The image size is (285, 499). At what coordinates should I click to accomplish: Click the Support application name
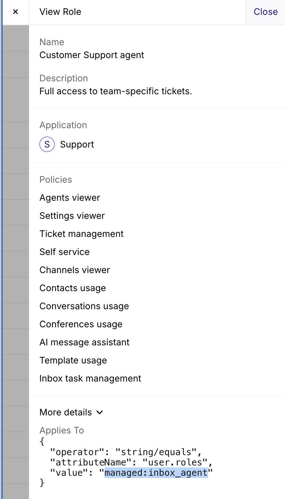tap(77, 144)
